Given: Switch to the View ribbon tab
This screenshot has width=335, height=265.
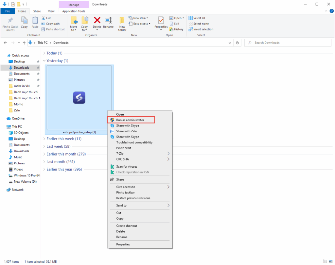Looking at the screenshot, I should 51,11.
